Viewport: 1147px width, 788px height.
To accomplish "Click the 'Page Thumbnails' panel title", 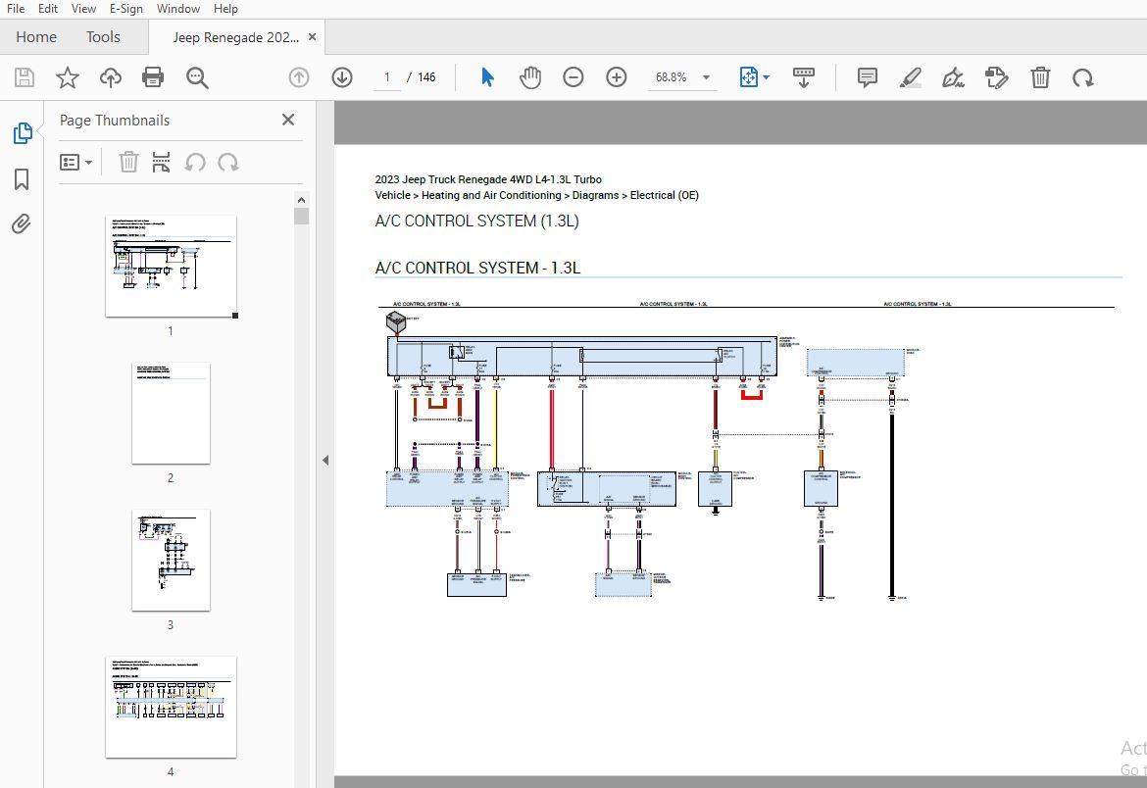I will (114, 120).
